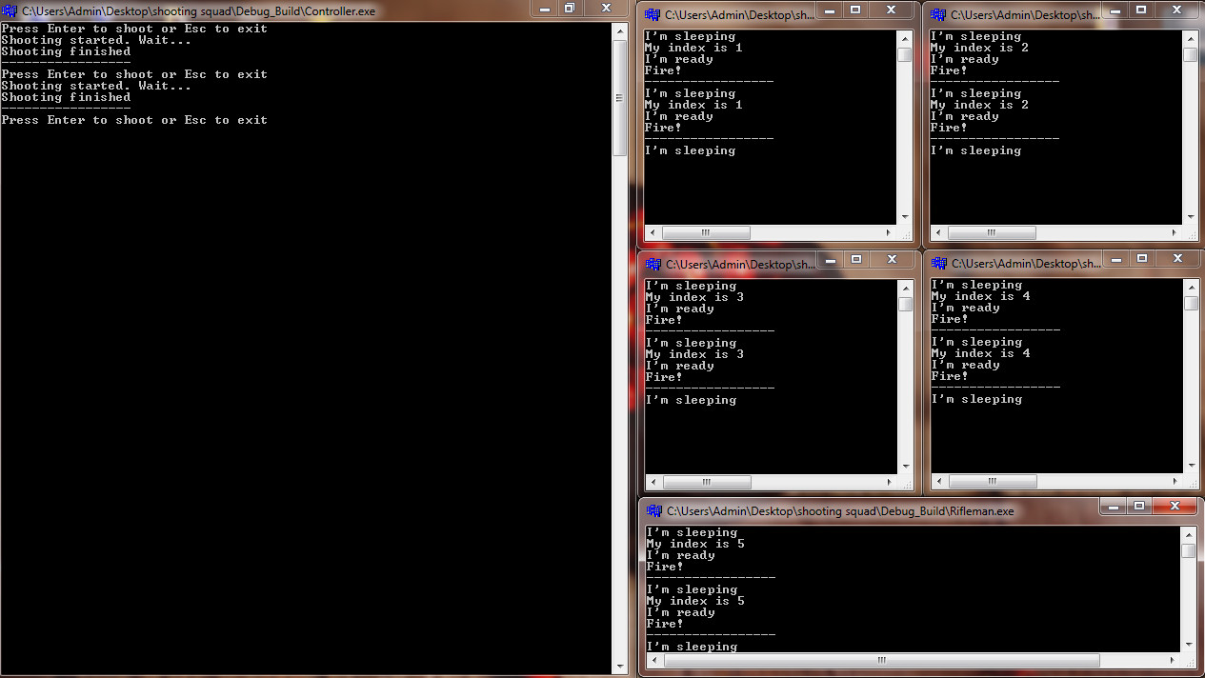The image size is (1205, 678).
Task: Click console icon of index 1 Rifleman window
Action: point(653,15)
